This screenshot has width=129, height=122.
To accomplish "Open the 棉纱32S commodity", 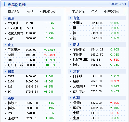I will [x=13, y=103].
